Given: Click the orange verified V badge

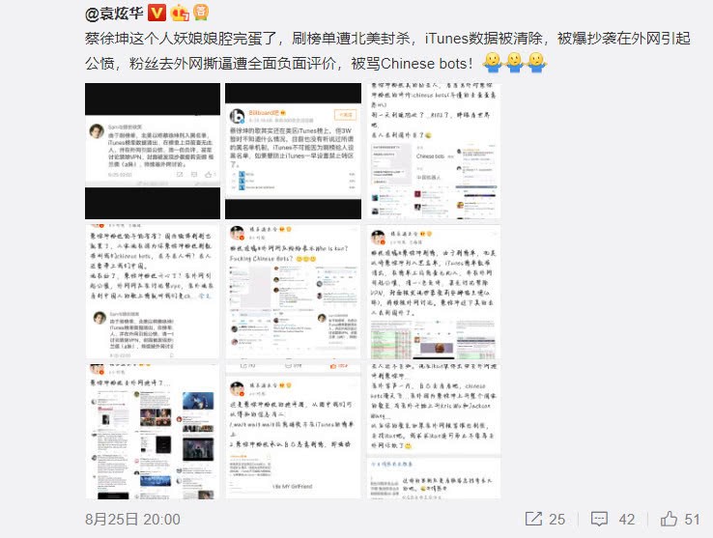Looking at the screenshot, I should tap(157, 13).
